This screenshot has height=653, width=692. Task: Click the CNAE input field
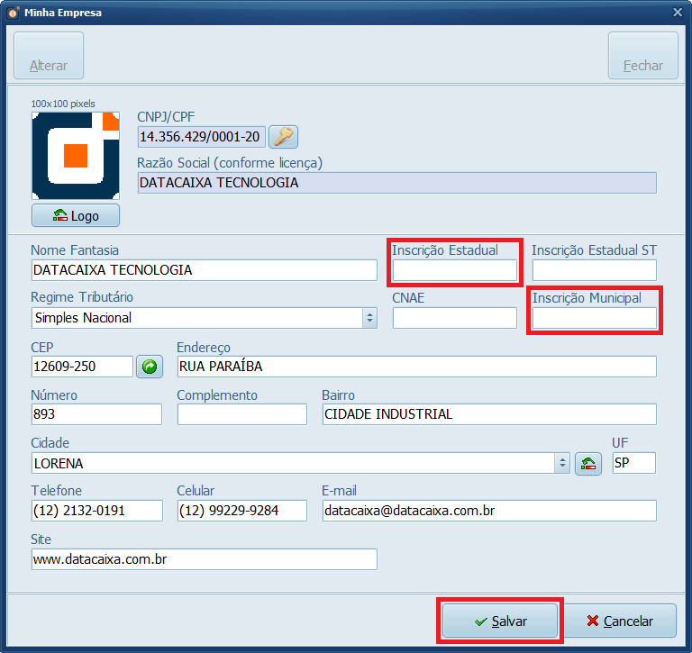point(455,318)
